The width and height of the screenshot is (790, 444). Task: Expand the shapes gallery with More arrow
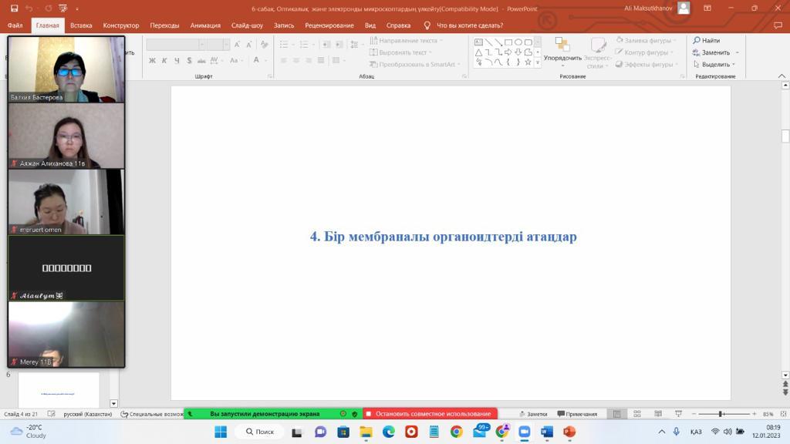(537, 62)
